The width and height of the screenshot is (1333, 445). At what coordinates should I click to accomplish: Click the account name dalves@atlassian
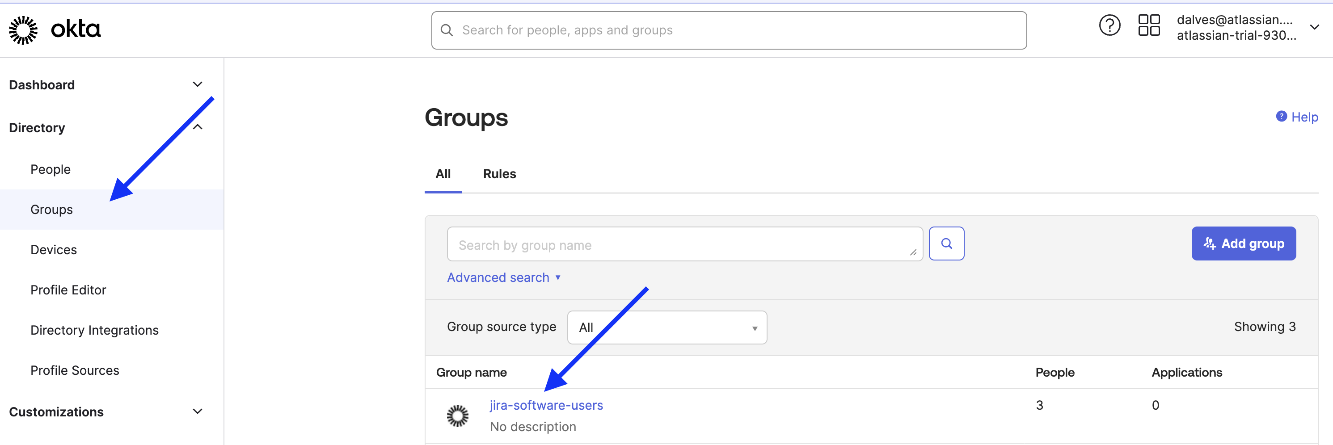pyautogui.click(x=1235, y=20)
